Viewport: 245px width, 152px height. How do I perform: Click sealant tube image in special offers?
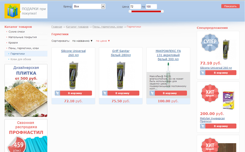click(x=226, y=49)
